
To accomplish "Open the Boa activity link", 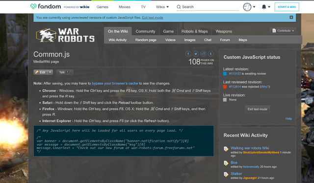I will point(234,162).
